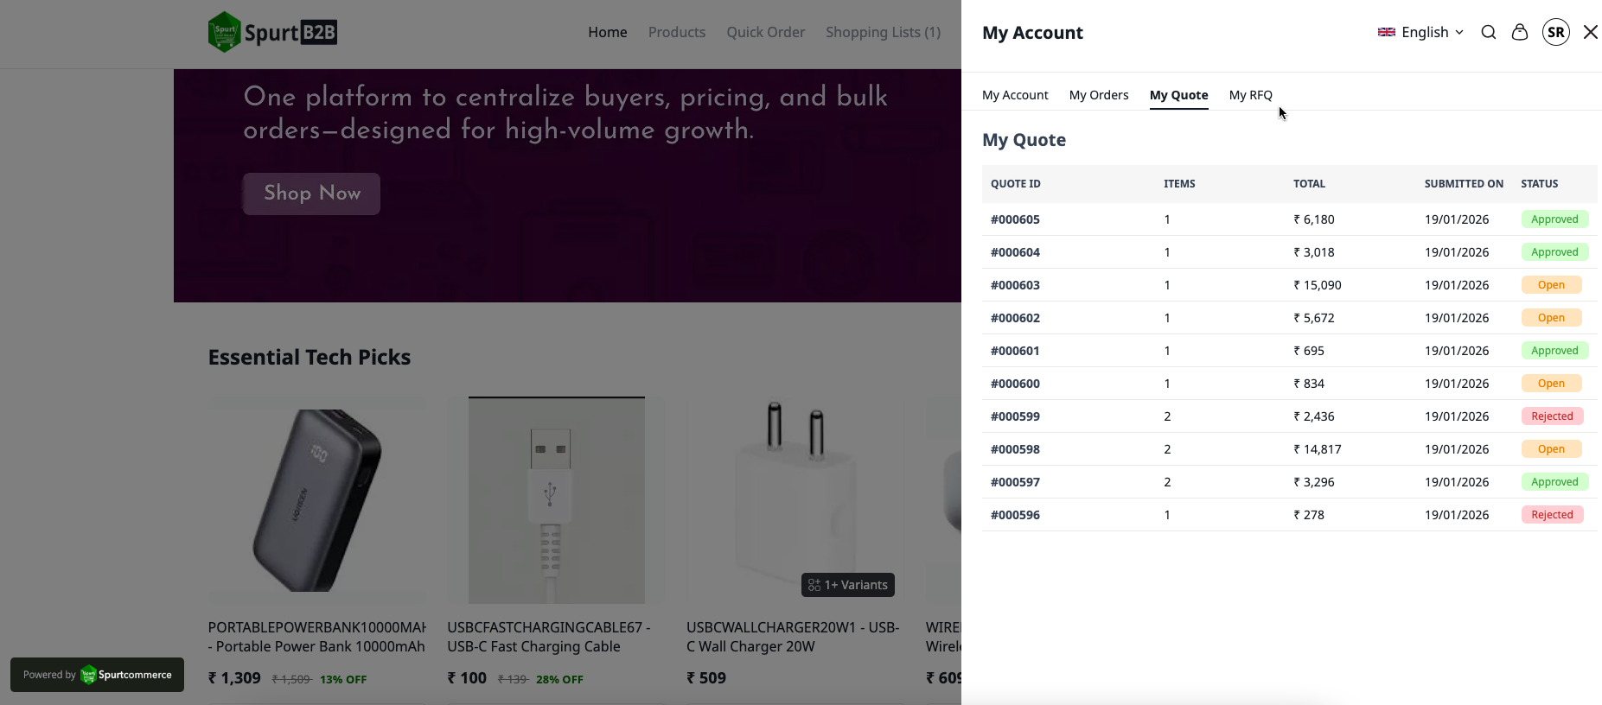Click the lock account icon near English selector
Screen dimensions: 1602x705
pyautogui.click(x=1519, y=32)
